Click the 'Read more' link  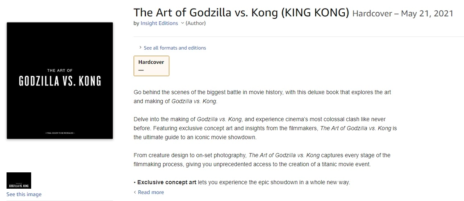pos(151,192)
